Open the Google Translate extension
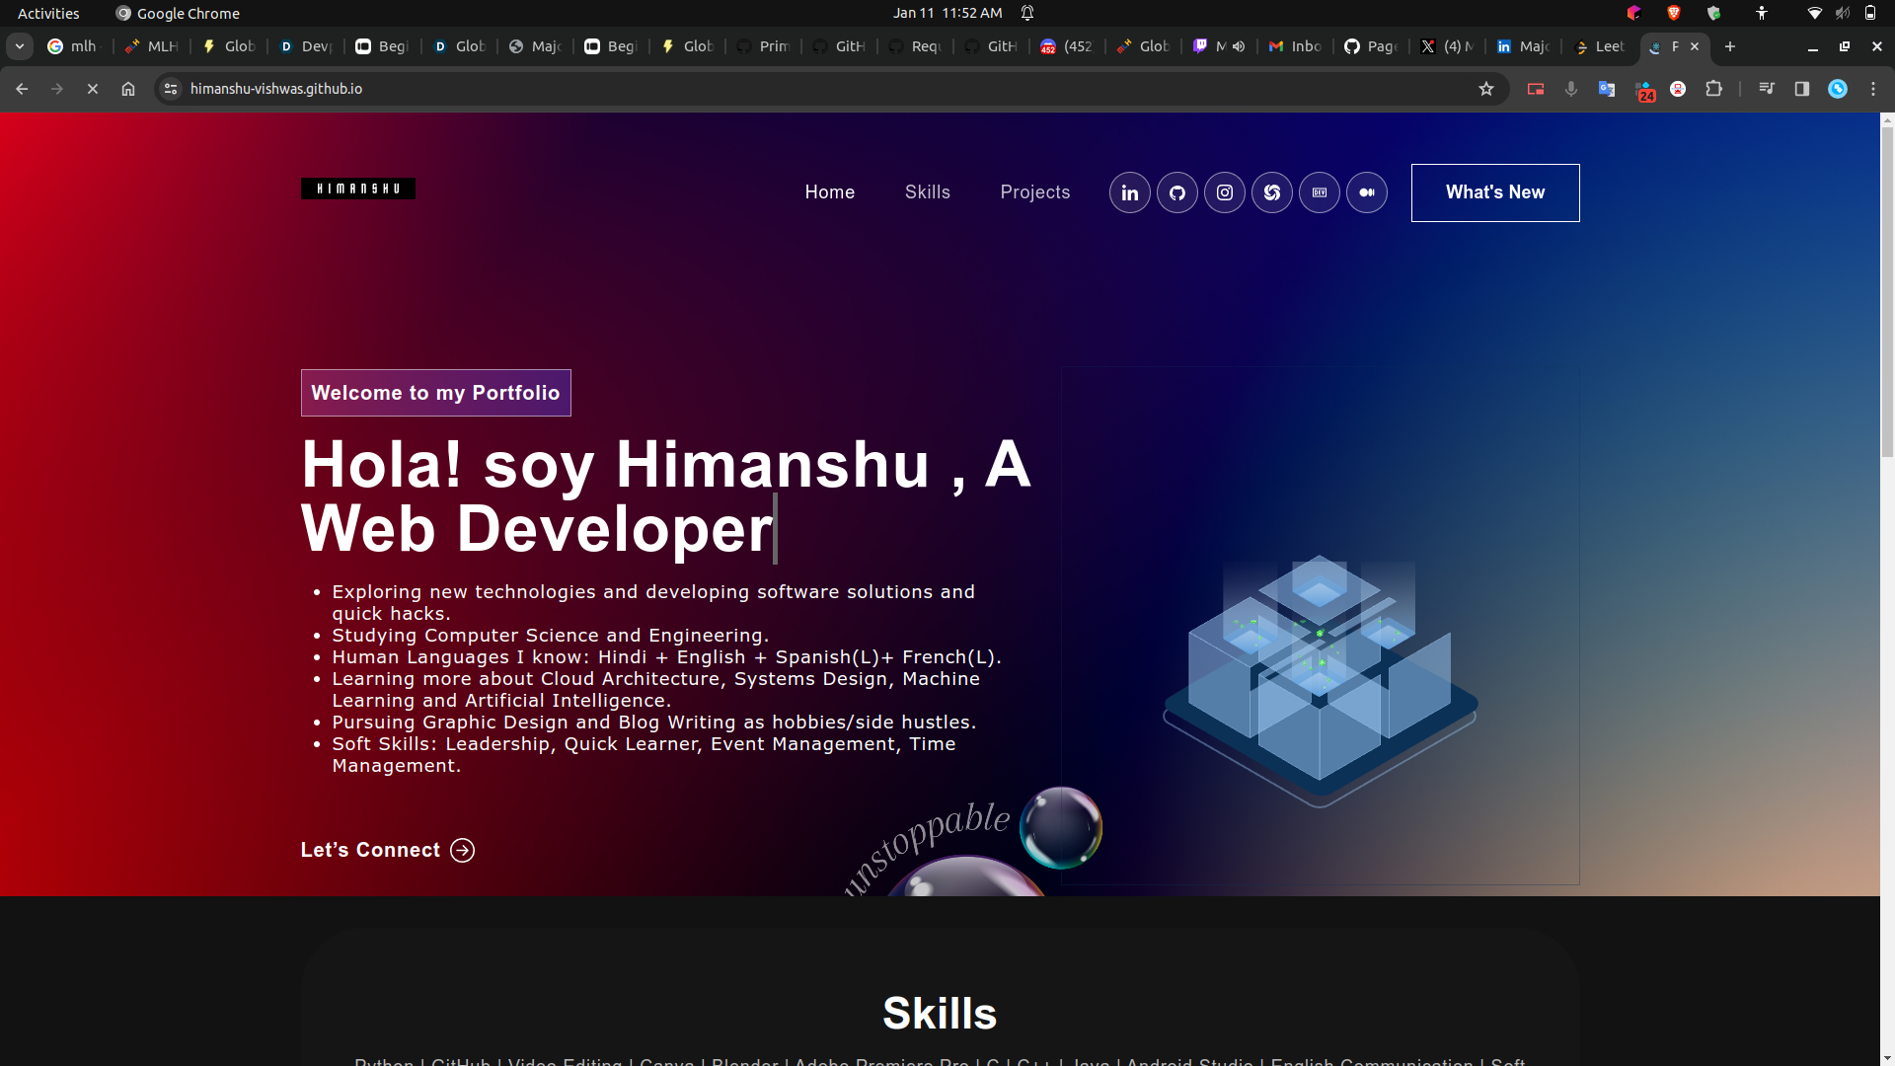This screenshot has height=1066, width=1895. tap(1606, 89)
